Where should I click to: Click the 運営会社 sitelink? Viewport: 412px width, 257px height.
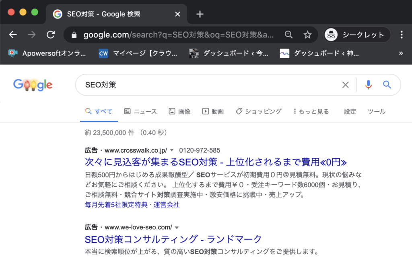(x=167, y=204)
